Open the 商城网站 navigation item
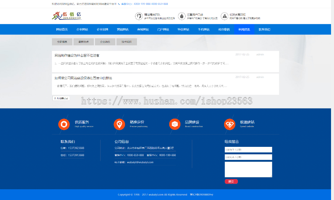This screenshot has width=334, height=200. pos(143,29)
